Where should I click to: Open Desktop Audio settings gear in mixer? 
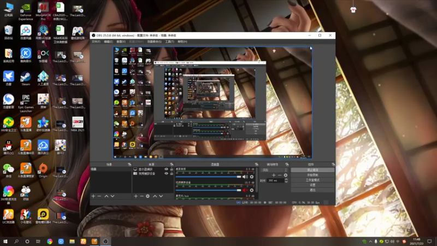[252, 177]
